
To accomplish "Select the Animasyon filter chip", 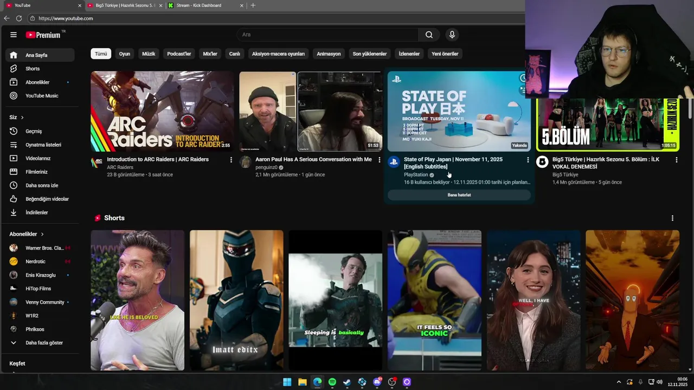I will pyautogui.click(x=329, y=54).
